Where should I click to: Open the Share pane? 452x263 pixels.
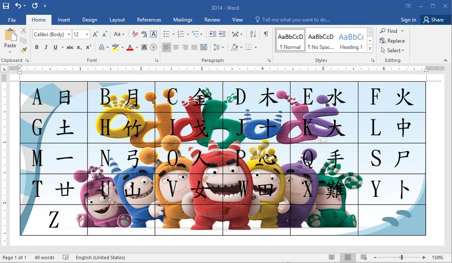[433, 19]
